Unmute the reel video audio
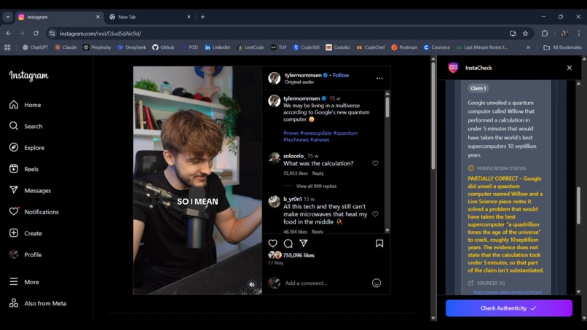Viewport: 587px width, 330px height. 252,285
